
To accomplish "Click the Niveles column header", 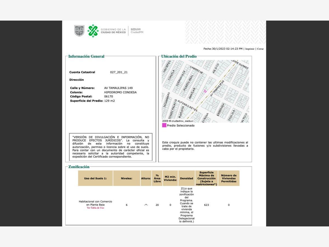I will 126,178.
